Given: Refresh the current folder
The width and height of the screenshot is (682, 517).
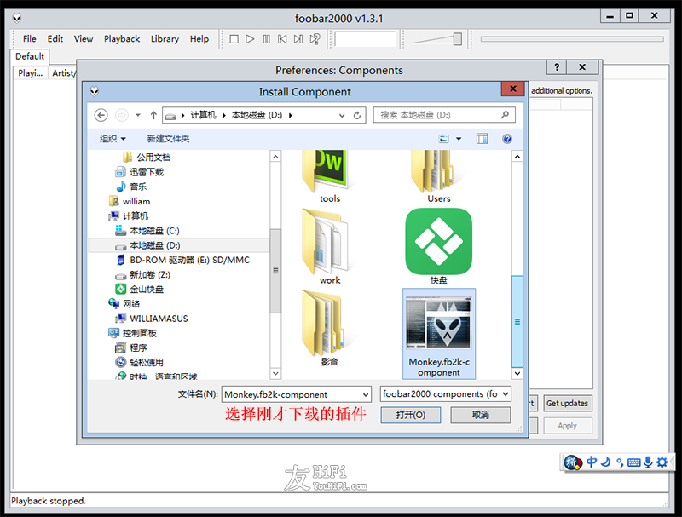Looking at the screenshot, I should pos(357,116).
